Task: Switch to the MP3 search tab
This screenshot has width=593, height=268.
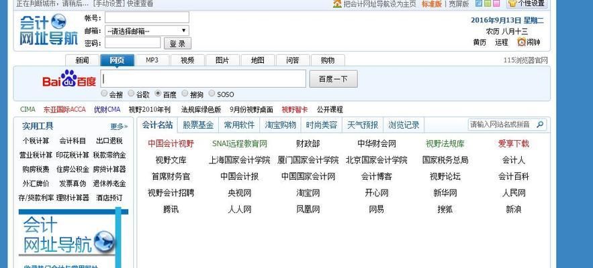Action: 152,60
